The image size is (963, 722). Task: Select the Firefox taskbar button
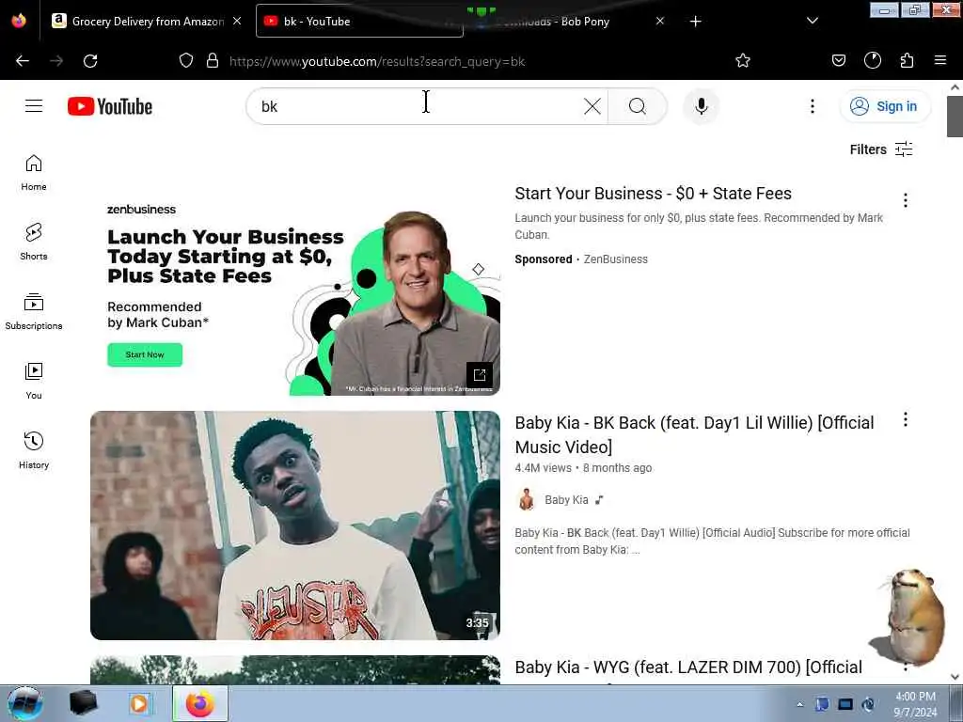coord(200,703)
